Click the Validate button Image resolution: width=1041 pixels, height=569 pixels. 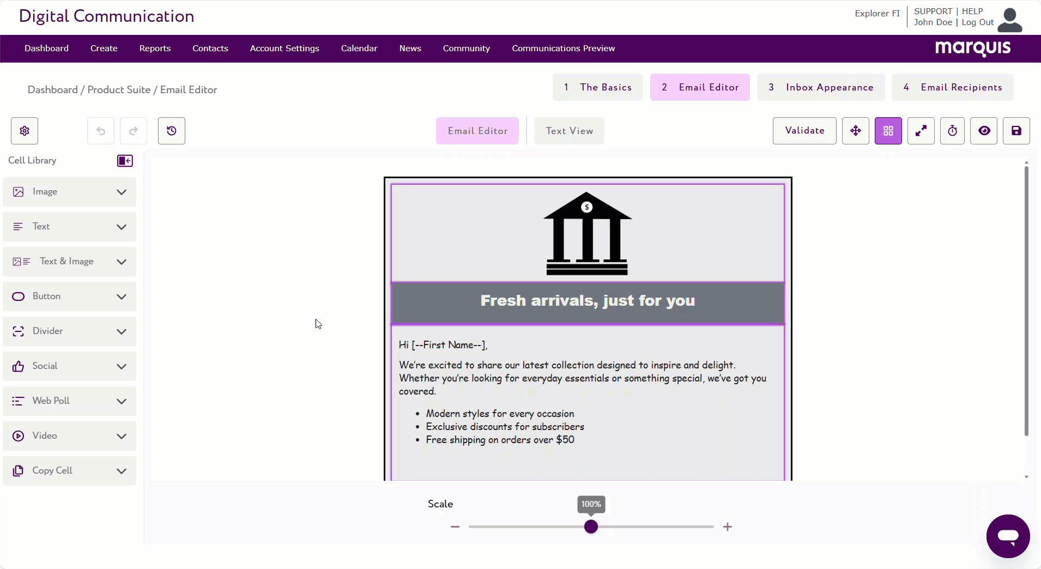804,131
